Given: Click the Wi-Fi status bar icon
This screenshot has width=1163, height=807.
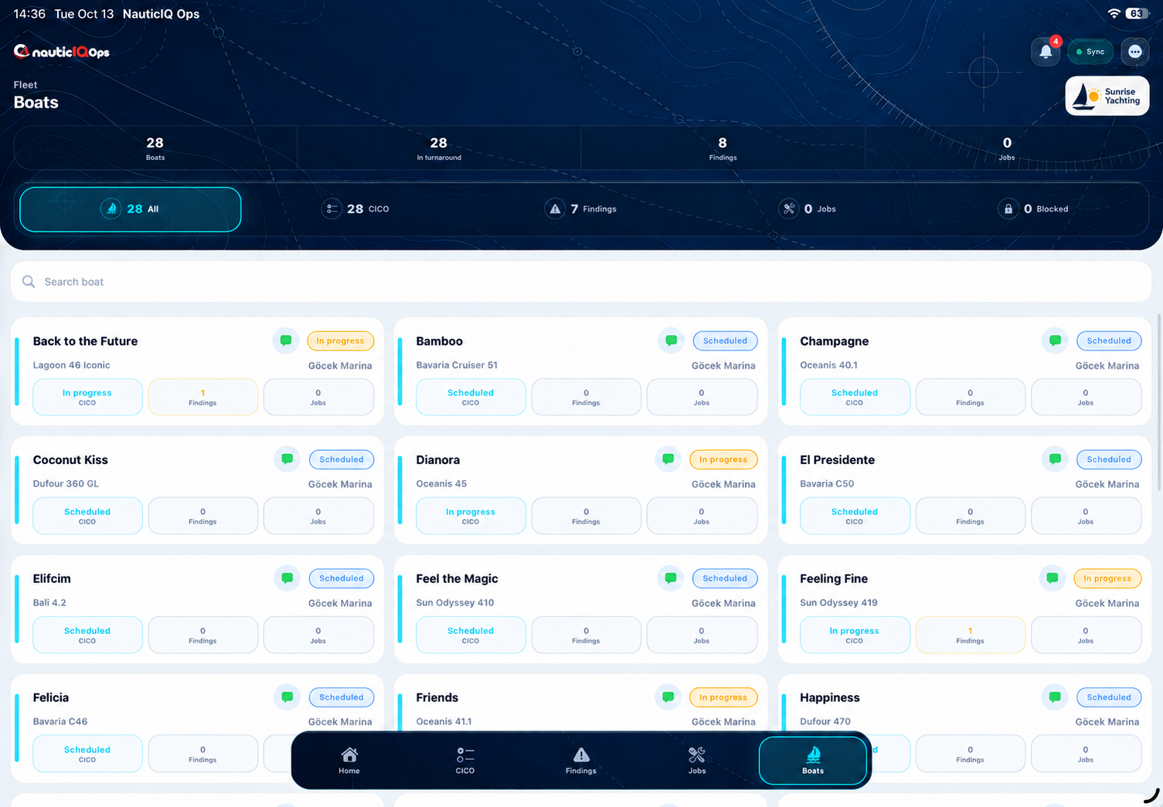Looking at the screenshot, I should (1114, 14).
